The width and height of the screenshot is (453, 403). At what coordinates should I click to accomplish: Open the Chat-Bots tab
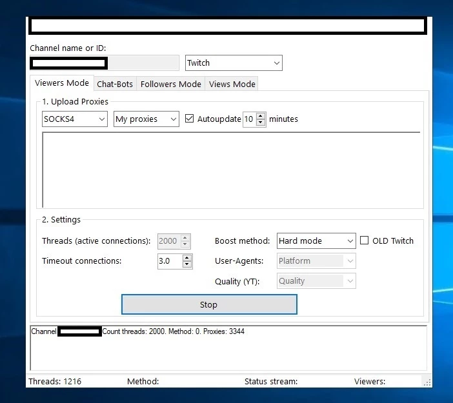point(115,84)
